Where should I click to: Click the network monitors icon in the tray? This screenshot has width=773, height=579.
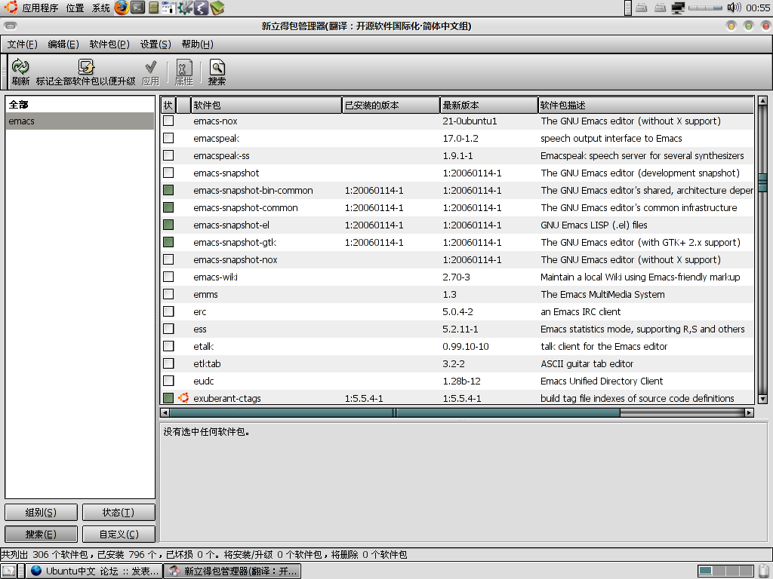(679, 8)
